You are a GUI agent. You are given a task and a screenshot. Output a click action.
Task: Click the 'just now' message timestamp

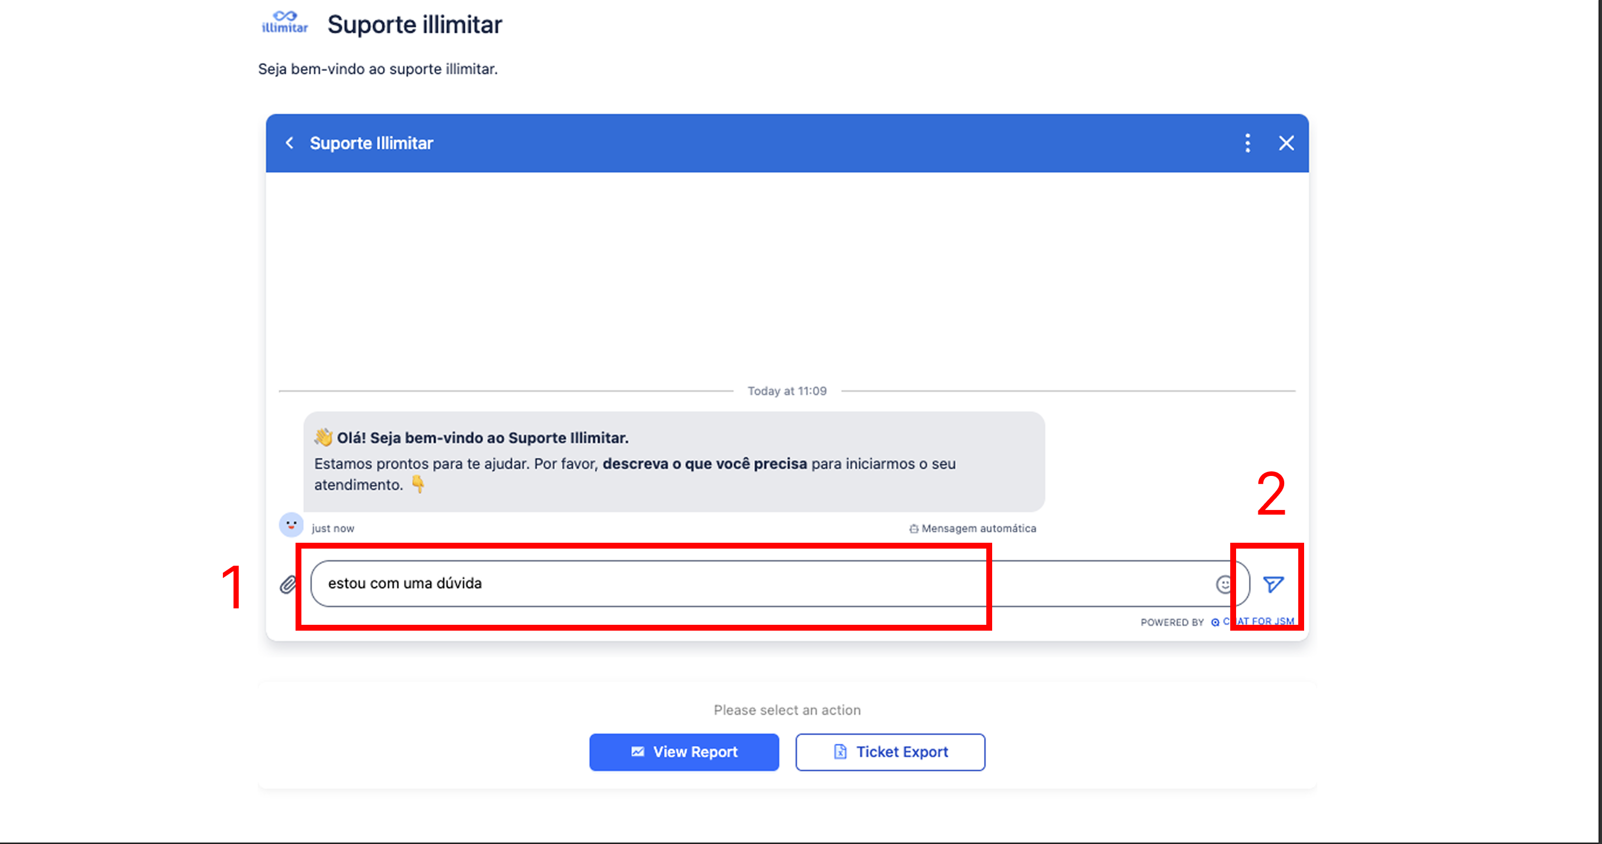[x=332, y=528]
